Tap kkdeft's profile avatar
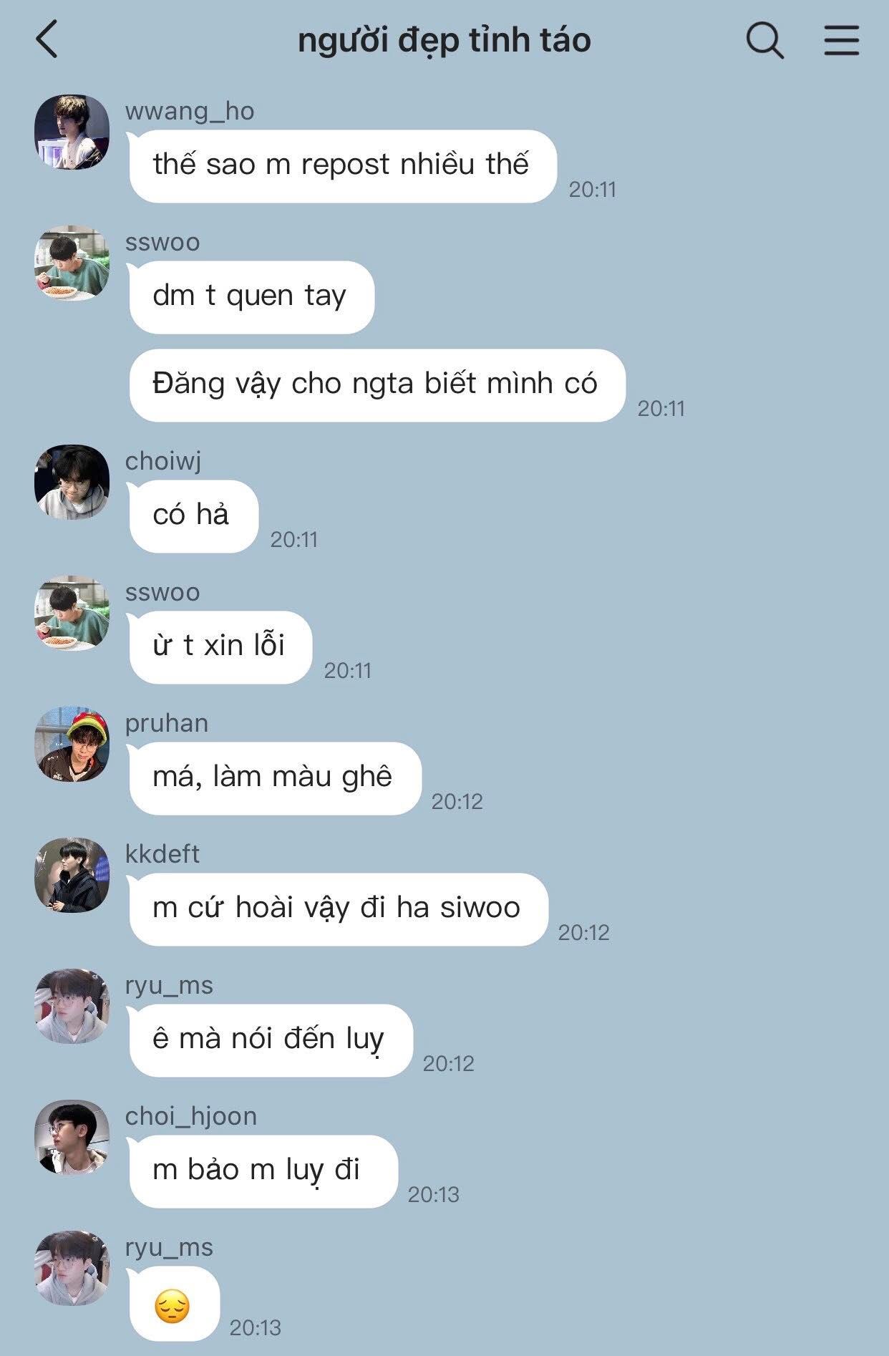The width and height of the screenshot is (889, 1356). pyautogui.click(x=72, y=875)
